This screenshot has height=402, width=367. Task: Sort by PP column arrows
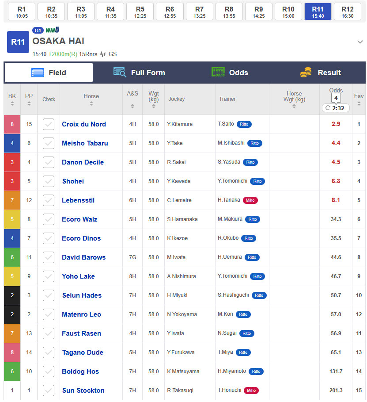pyautogui.click(x=29, y=103)
